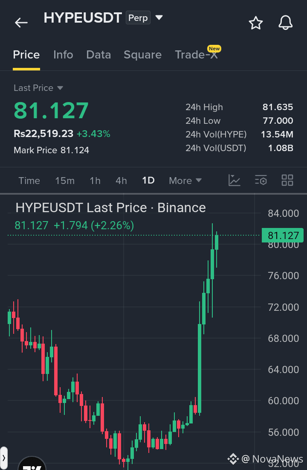Image resolution: width=307 pixels, height=470 pixels.
Task: Open price alerts via bell icon
Action: pyautogui.click(x=285, y=23)
